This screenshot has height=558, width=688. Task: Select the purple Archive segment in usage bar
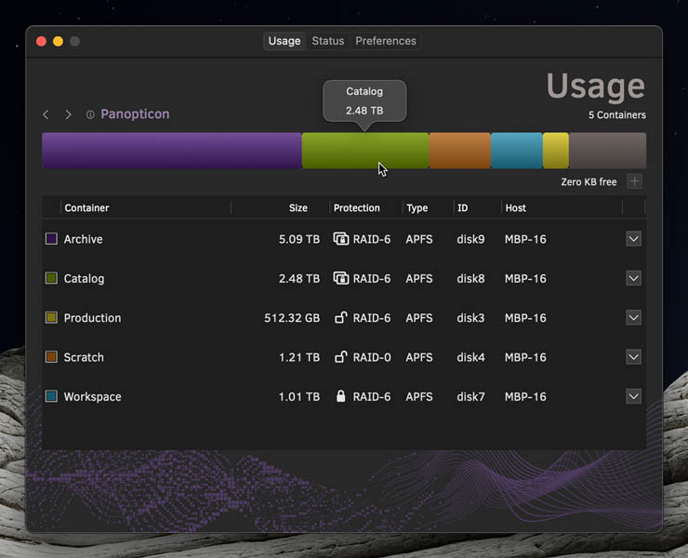(171, 151)
